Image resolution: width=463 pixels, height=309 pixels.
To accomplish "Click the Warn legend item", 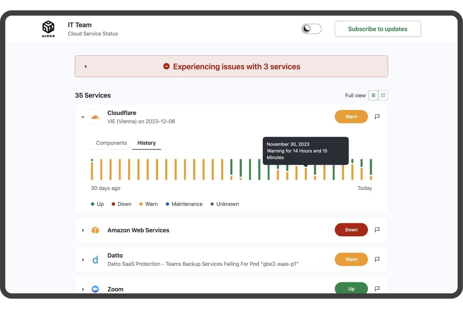I will coord(149,204).
